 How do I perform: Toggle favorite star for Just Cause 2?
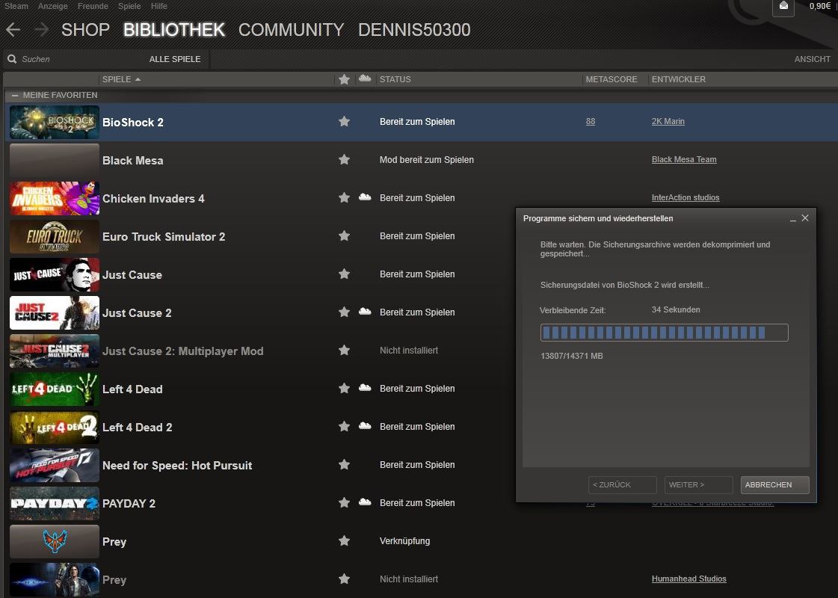[x=344, y=312]
